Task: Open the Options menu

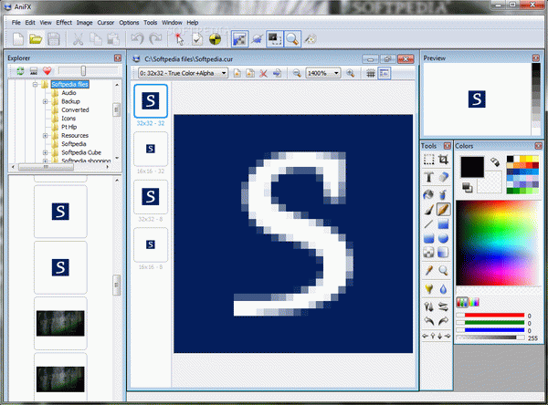Action: tap(129, 22)
